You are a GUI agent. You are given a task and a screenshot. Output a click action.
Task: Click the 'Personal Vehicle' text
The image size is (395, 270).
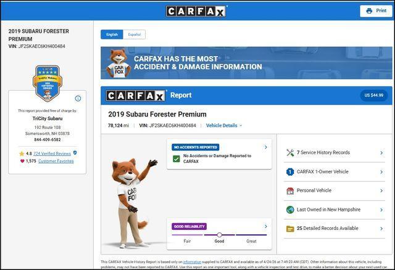click(314, 190)
